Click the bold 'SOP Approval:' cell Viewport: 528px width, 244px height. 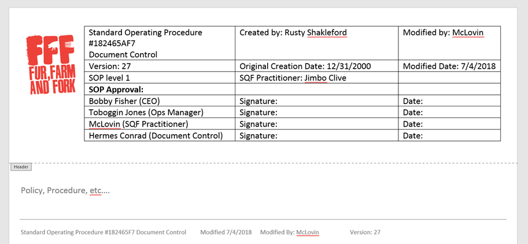pyautogui.click(x=160, y=90)
